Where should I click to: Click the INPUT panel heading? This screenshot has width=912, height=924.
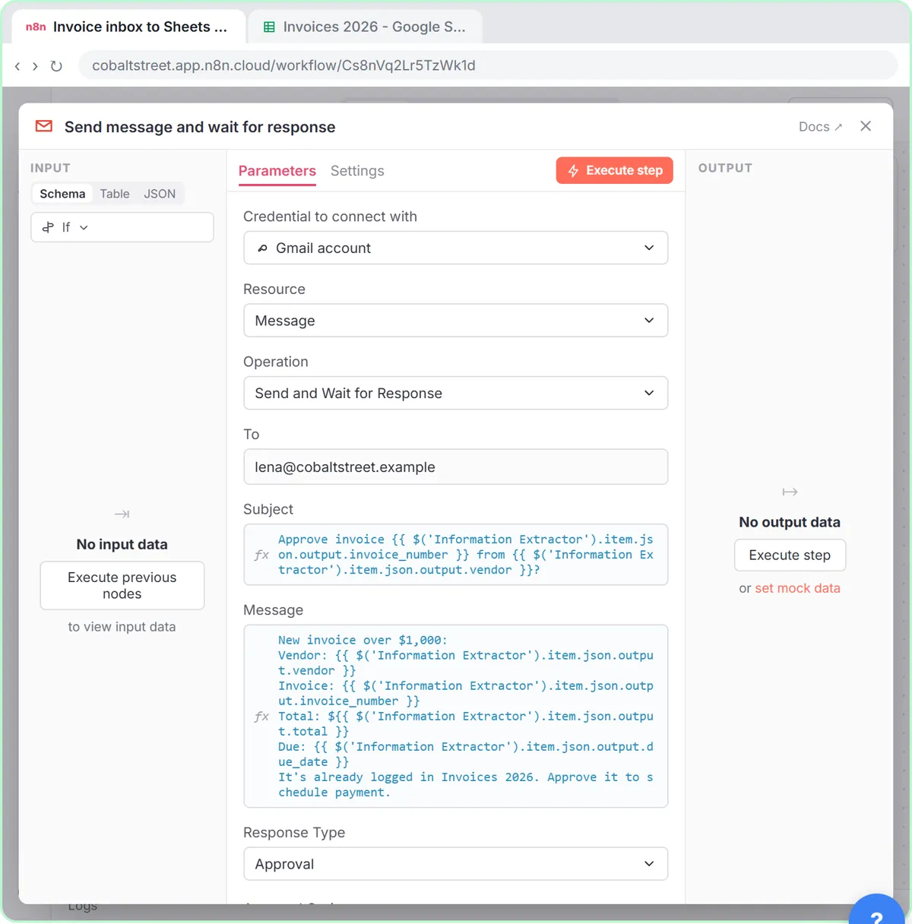(50, 168)
